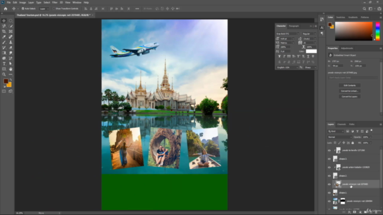
Task: Select the Eraser tool
Action: coord(11,48)
